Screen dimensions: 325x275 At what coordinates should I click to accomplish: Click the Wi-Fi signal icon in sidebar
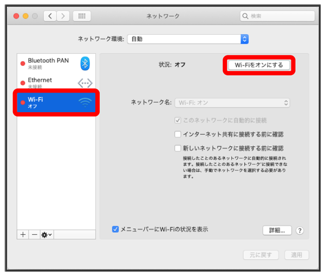(x=85, y=102)
